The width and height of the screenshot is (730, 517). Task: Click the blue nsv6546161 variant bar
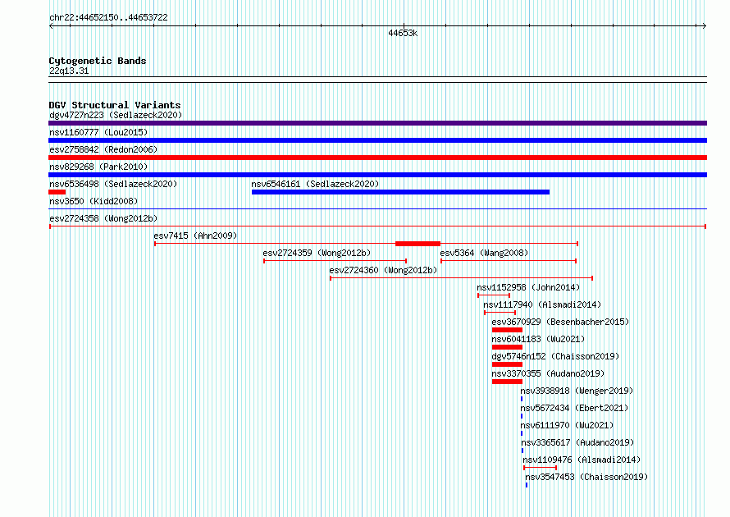400,192
